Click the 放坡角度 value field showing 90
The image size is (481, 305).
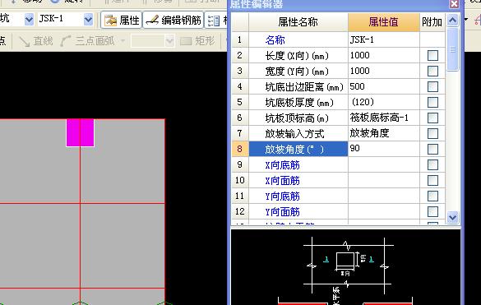tap(384, 149)
